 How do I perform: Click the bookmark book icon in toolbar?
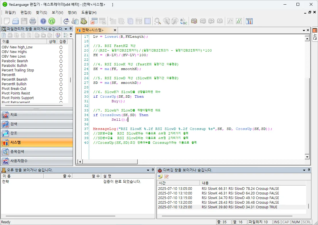coord(194,21)
